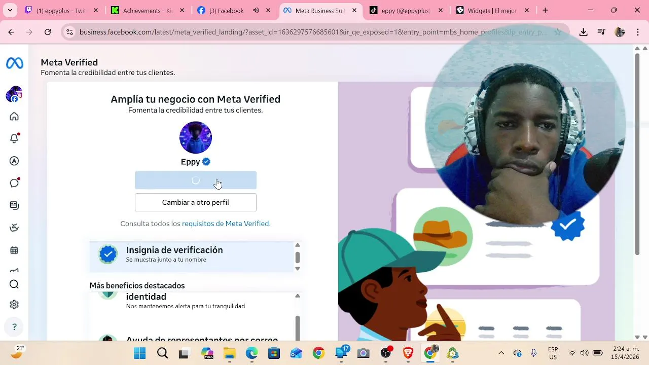The width and height of the screenshot is (649, 365).
Task: Click the down arrow of the Insignia list scrollbar
Action: coord(298,269)
